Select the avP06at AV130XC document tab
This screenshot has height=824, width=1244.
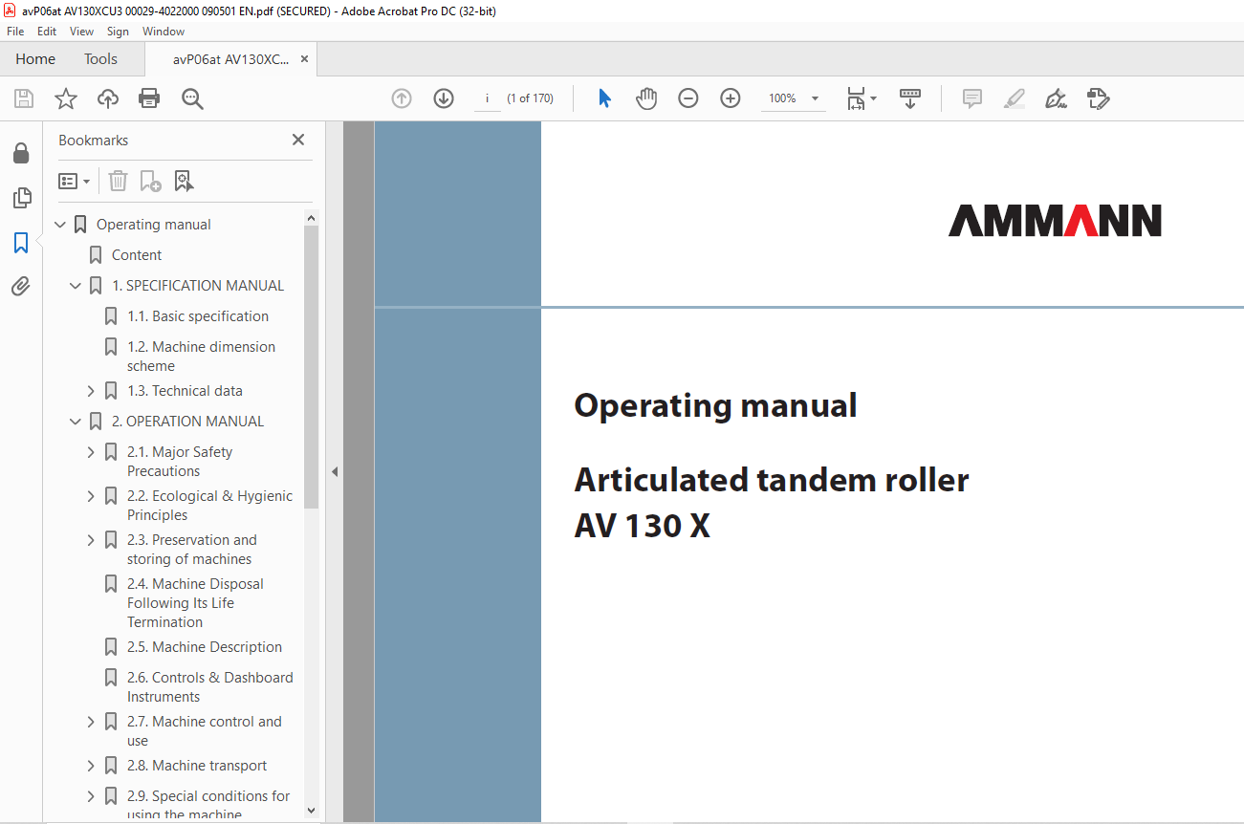230,59
